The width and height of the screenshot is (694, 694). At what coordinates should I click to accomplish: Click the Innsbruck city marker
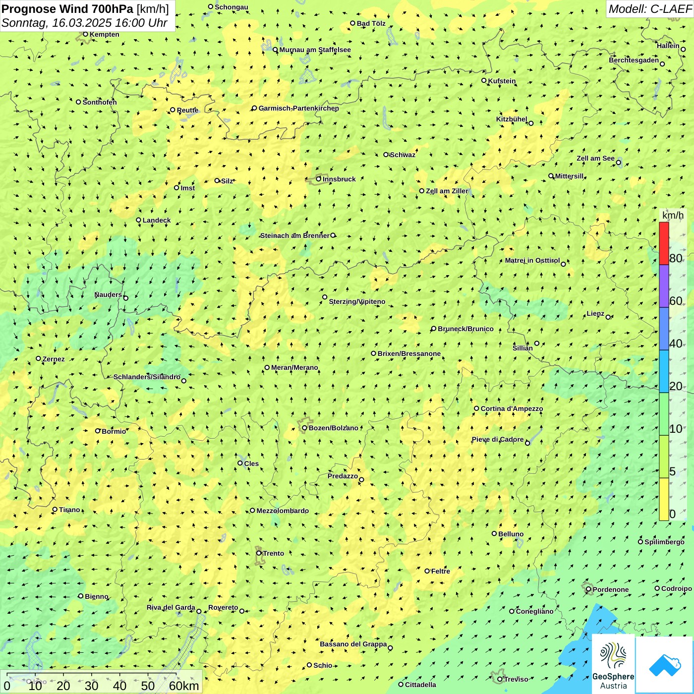(319, 179)
